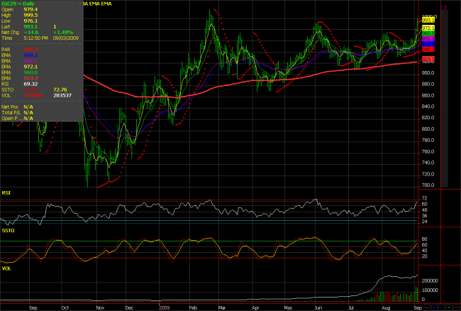Click the Mar label on time axis

[222, 307]
